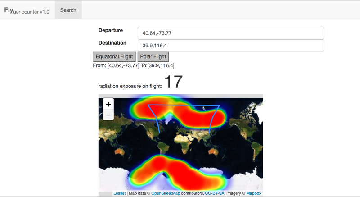Click the northern red radiation heatmap zone
This screenshot has width=360, height=197.
[x=198, y=115]
